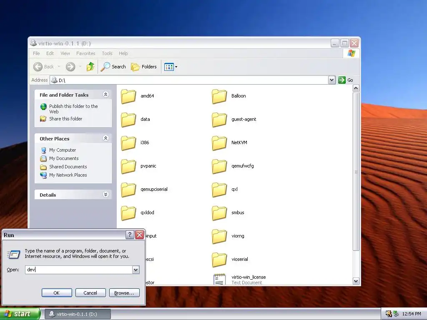This screenshot has width=427, height=320.
Task: Expand the Details panel
Action: pyautogui.click(x=105, y=194)
